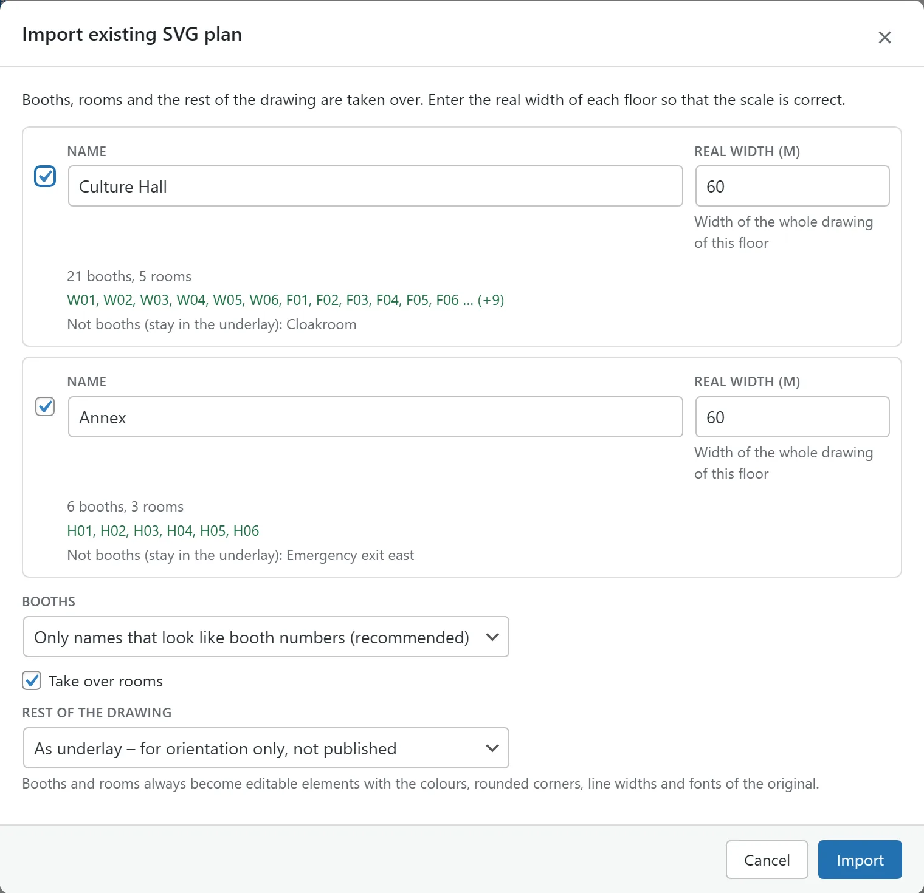Click the 'Not booths… Cloakroom' note

click(212, 324)
